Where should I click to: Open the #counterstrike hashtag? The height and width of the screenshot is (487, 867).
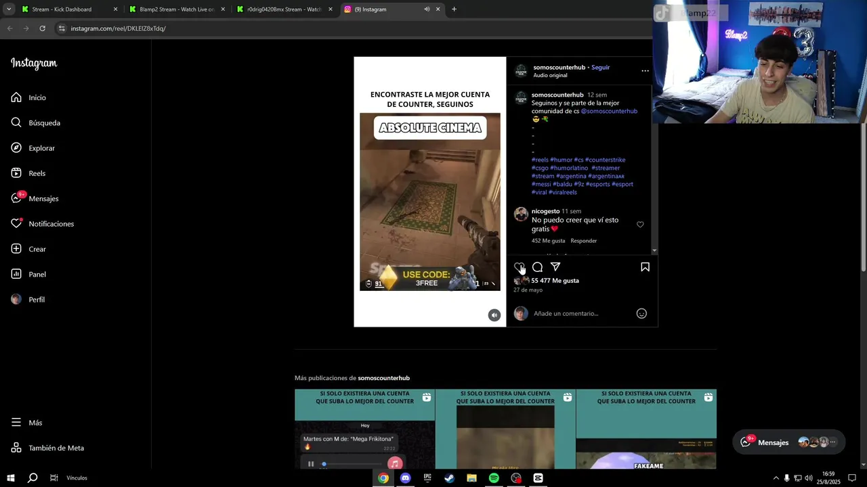pos(605,160)
